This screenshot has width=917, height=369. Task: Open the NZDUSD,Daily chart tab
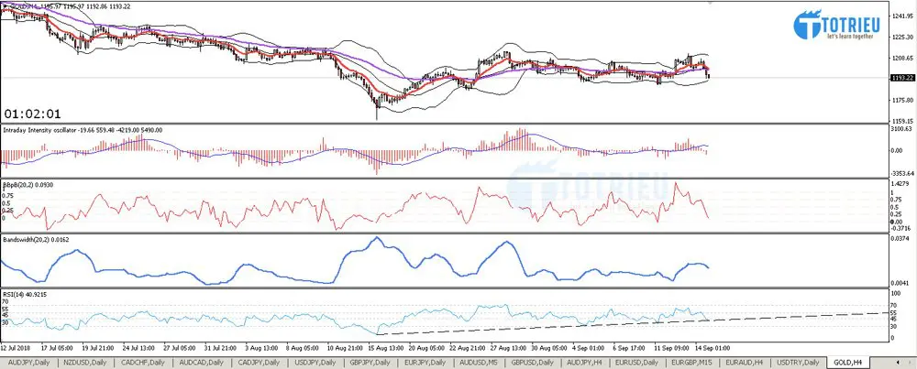click(x=85, y=363)
